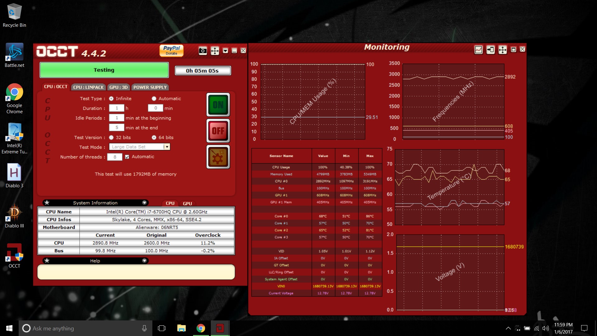Open the Google Chrome desktop shortcut
The height and width of the screenshot is (336, 597).
tap(14, 99)
